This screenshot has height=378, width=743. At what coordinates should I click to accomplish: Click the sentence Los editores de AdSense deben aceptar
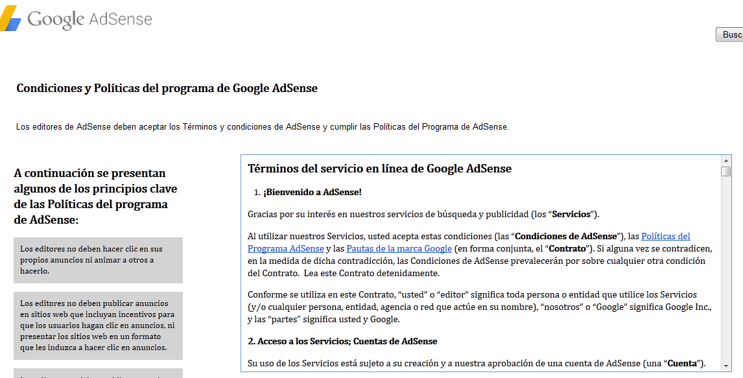click(x=263, y=127)
